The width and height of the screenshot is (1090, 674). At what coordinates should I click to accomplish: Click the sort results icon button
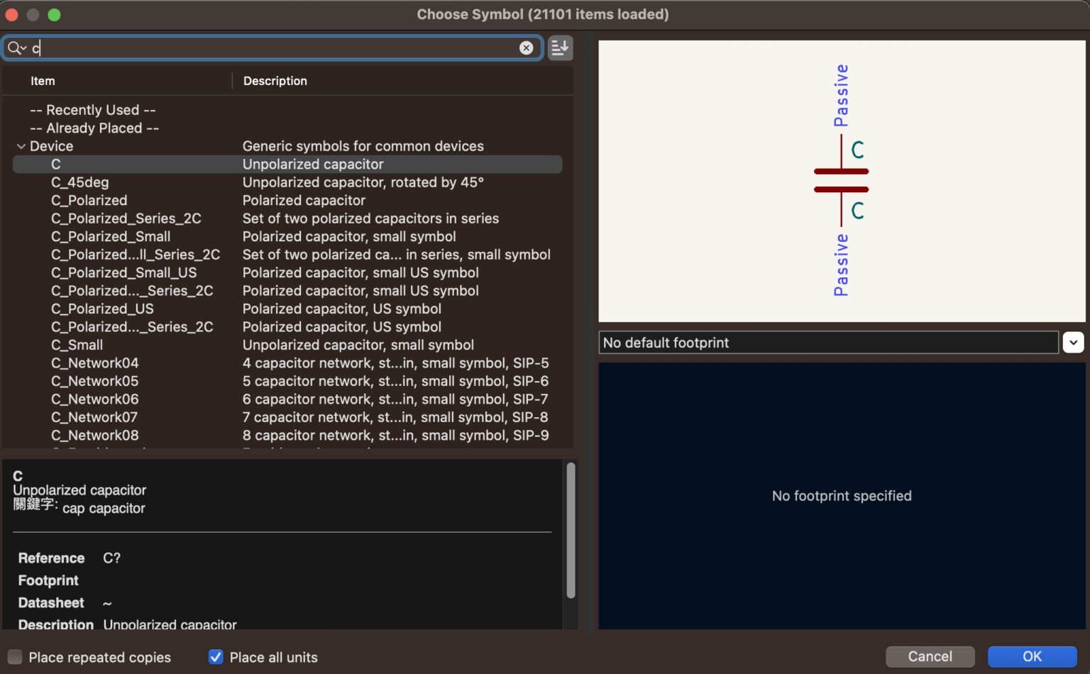pos(560,48)
